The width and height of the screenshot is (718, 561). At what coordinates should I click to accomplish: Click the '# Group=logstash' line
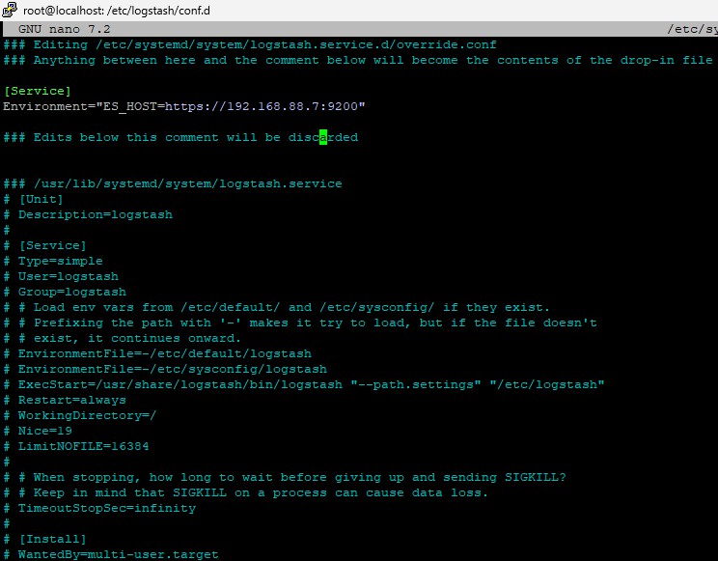point(65,292)
